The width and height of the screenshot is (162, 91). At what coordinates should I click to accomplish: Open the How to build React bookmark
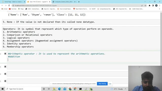point(65,9)
